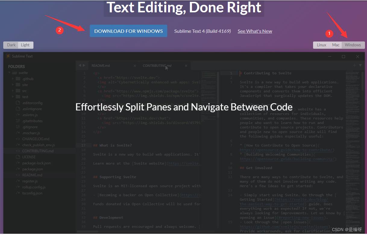Select the Windows platform toggle

tap(353, 45)
